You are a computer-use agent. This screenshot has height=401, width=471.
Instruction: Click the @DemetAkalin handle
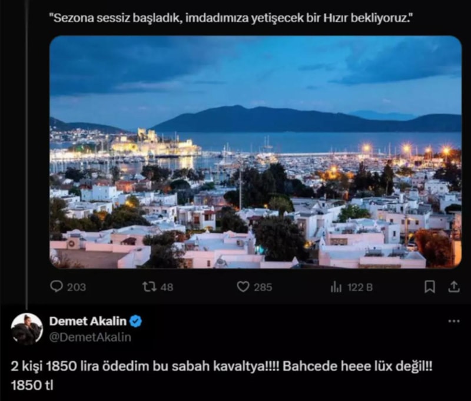pyautogui.click(x=90, y=337)
